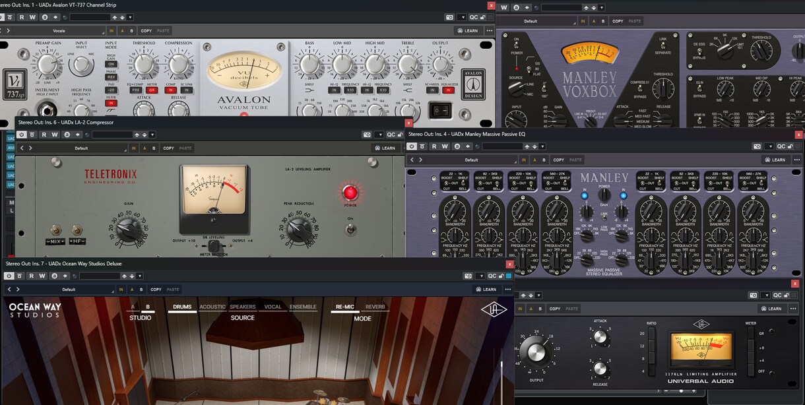Expand the Default preset list in Massive Passive window
Image resolution: width=805 pixels, height=405 pixels.
471,160
